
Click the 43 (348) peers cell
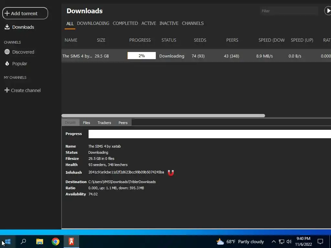point(231,56)
